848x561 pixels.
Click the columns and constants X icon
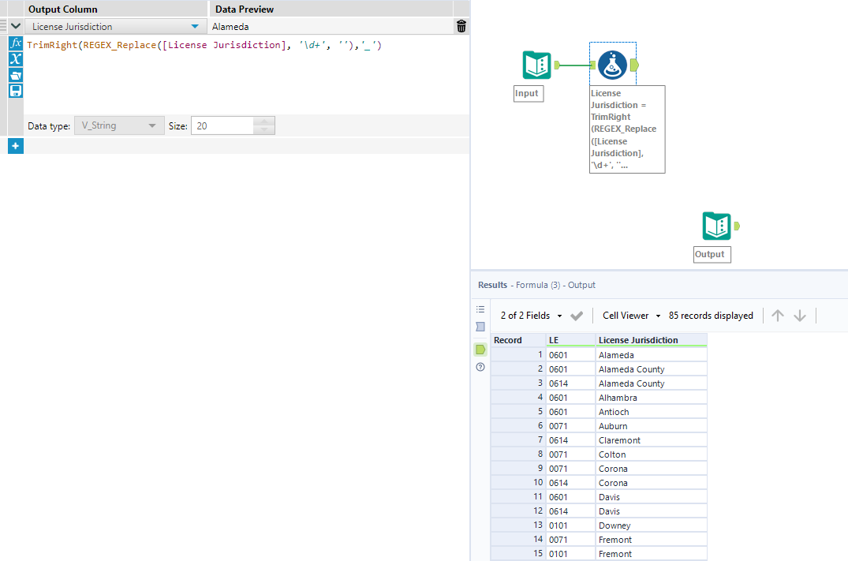15,59
